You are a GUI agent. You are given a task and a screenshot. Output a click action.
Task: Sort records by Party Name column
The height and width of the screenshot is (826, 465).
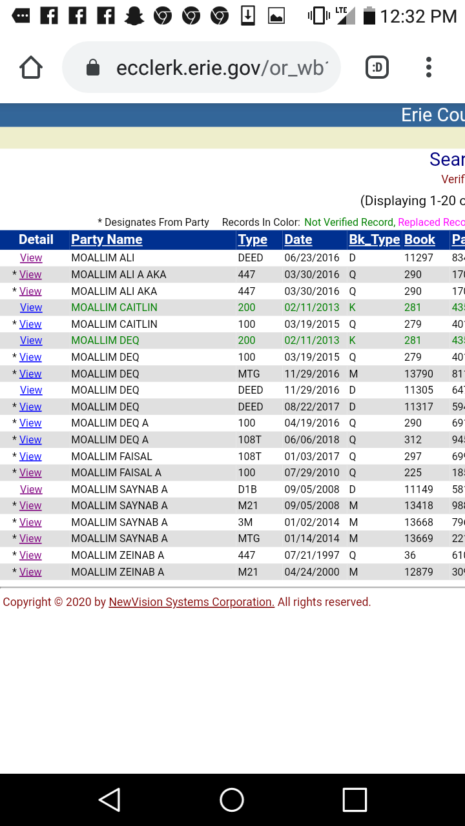[x=107, y=239]
